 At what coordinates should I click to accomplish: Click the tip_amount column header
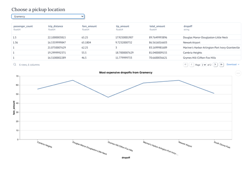coord(123,26)
